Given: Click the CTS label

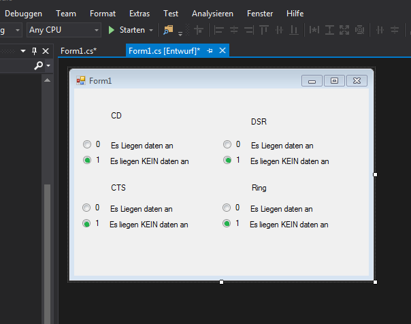Looking at the screenshot, I should pyautogui.click(x=118, y=188).
